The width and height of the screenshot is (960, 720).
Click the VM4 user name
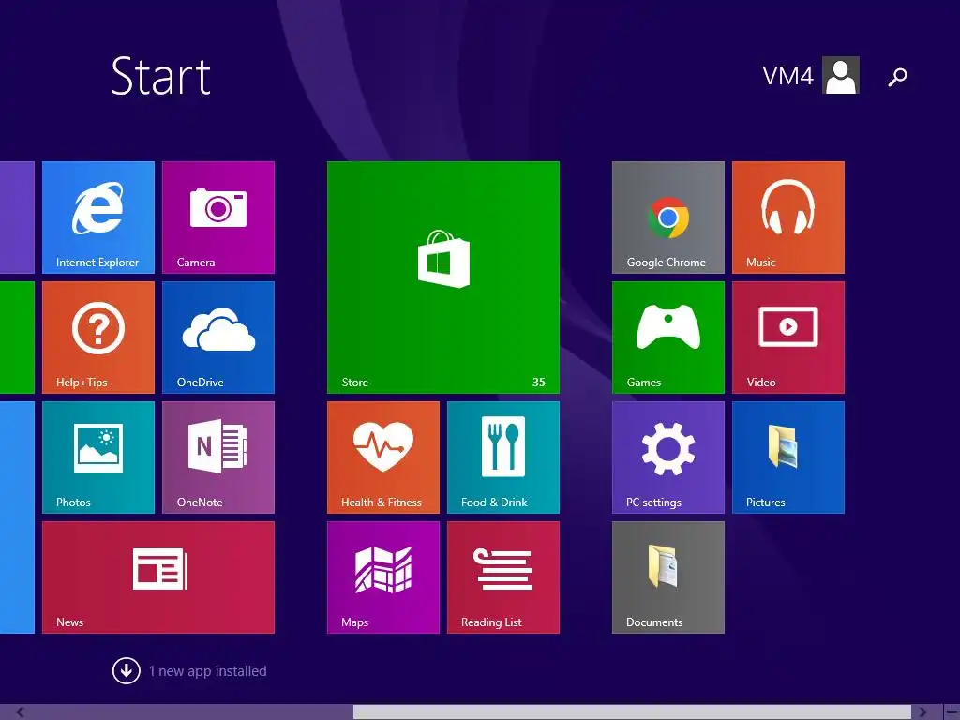point(787,76)
